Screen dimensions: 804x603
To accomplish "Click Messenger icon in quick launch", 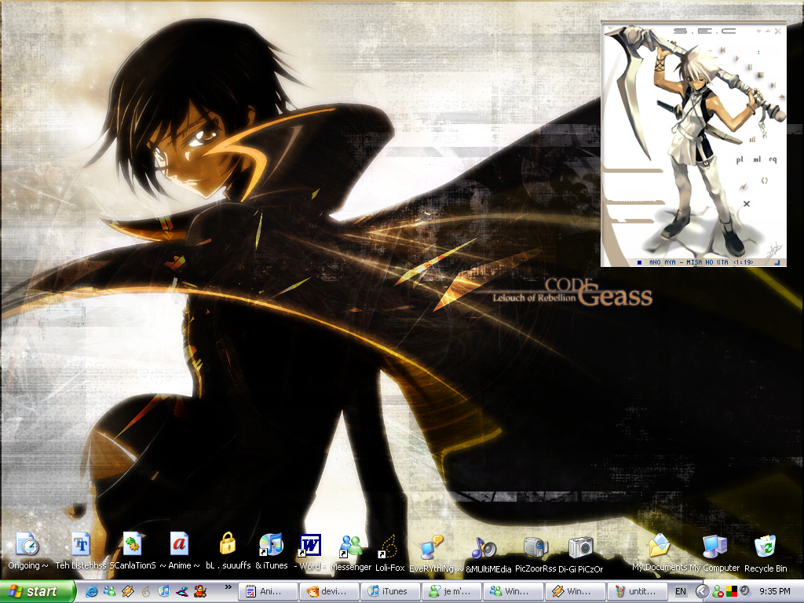I will (110, 591).
